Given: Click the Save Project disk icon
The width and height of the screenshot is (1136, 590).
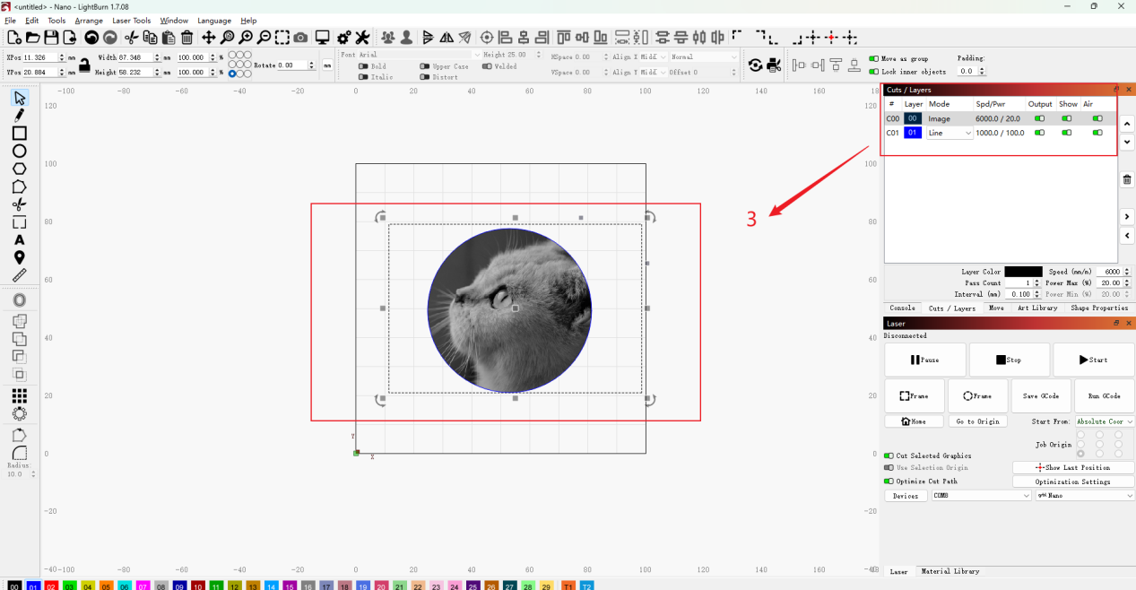Looking at the screenshot, I should (x=51, y=38).
